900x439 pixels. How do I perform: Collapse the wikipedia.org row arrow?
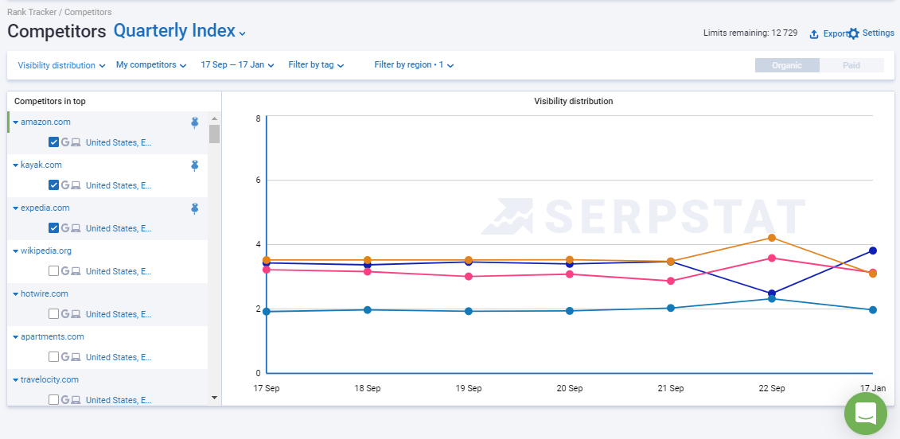[x=16, y=251]
